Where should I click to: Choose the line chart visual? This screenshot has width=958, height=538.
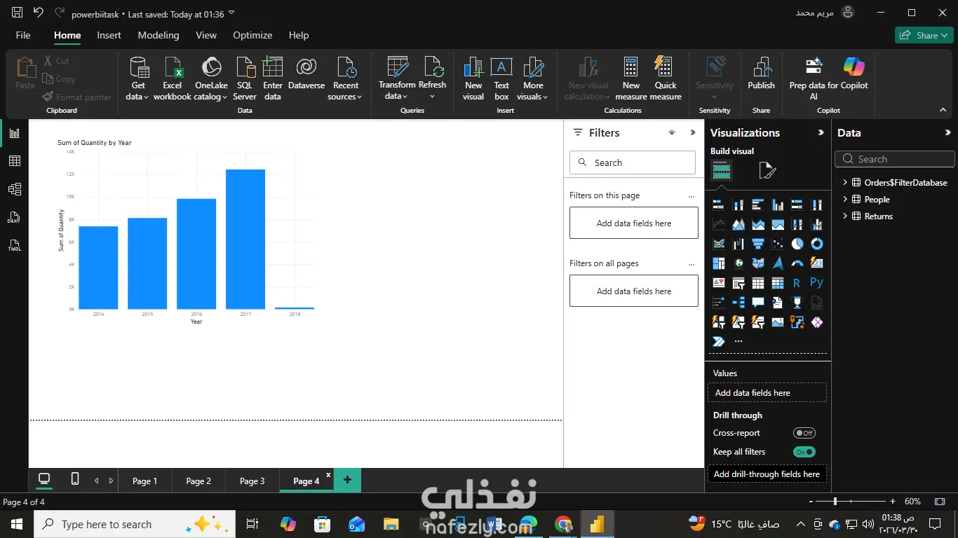tap(719, 224)
